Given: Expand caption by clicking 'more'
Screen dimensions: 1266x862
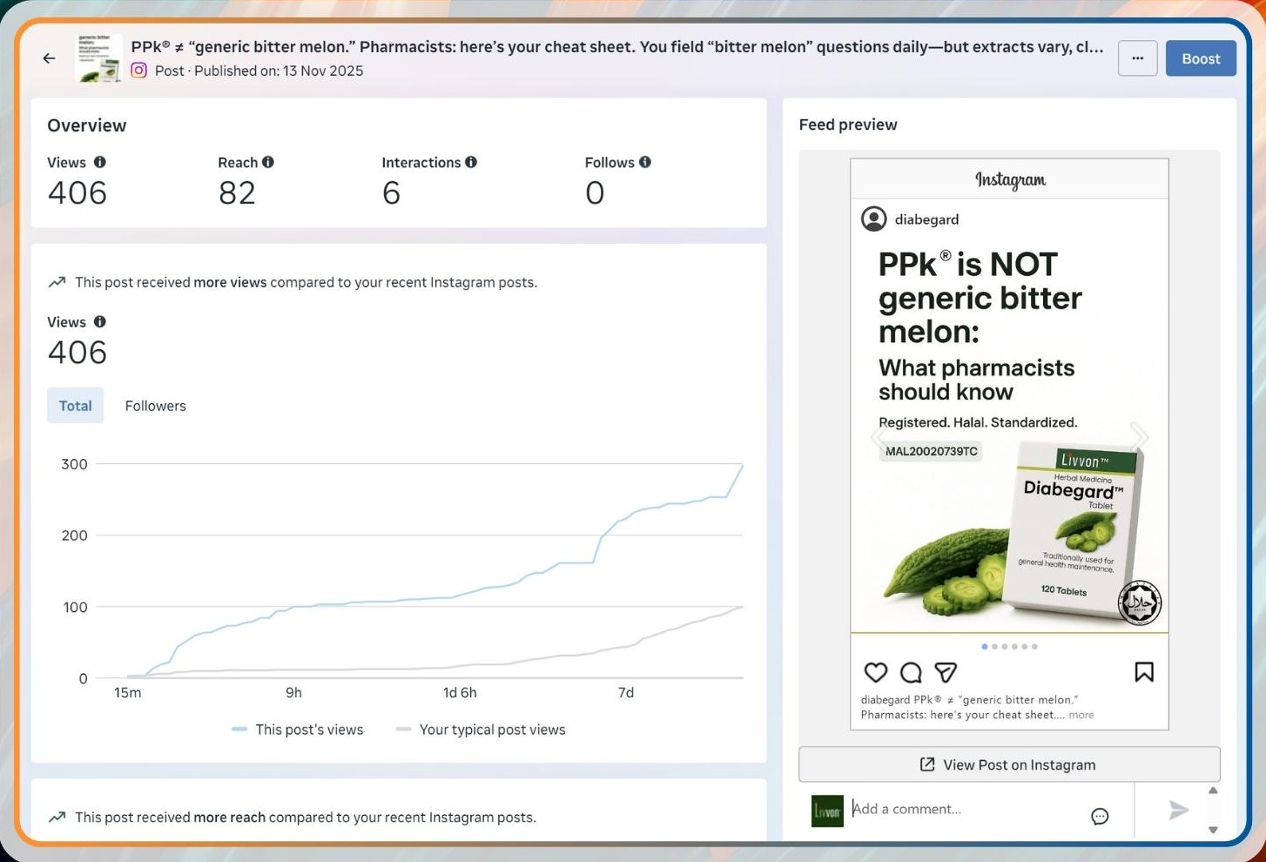Looking at the screenshot, I should click(1081, 715).
